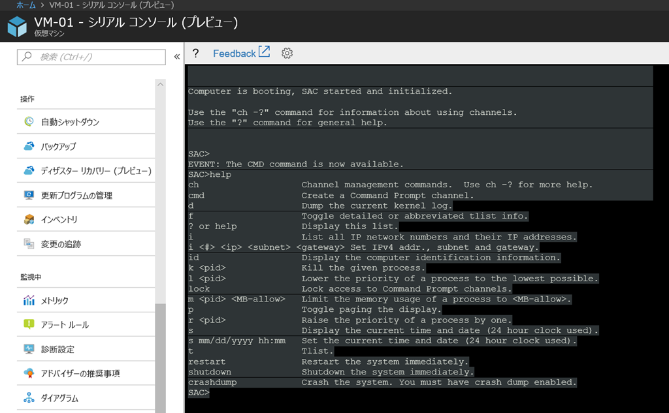Click the update management icon
Screen dimensions: 669x413
29,195
